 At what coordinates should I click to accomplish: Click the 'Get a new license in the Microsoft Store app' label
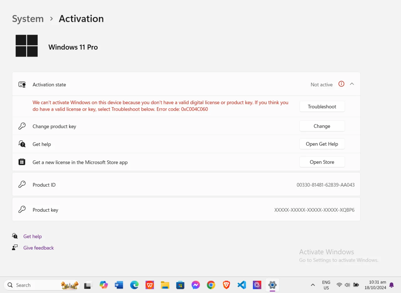pyautogui.click(x=80, y=162)
